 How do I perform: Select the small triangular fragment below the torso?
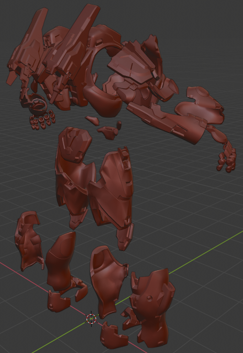[x=92, y=120]
